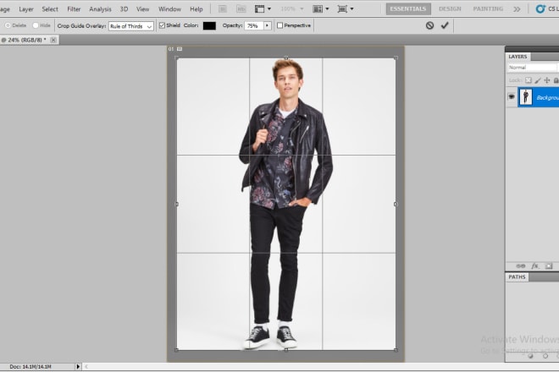This screenshot has height=372, width=559.
Task: Hide the Background layer with eye icon
Action: tap(512, 96)
